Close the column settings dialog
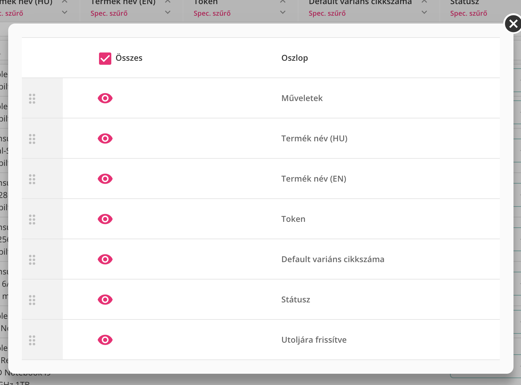 point(513,24)
